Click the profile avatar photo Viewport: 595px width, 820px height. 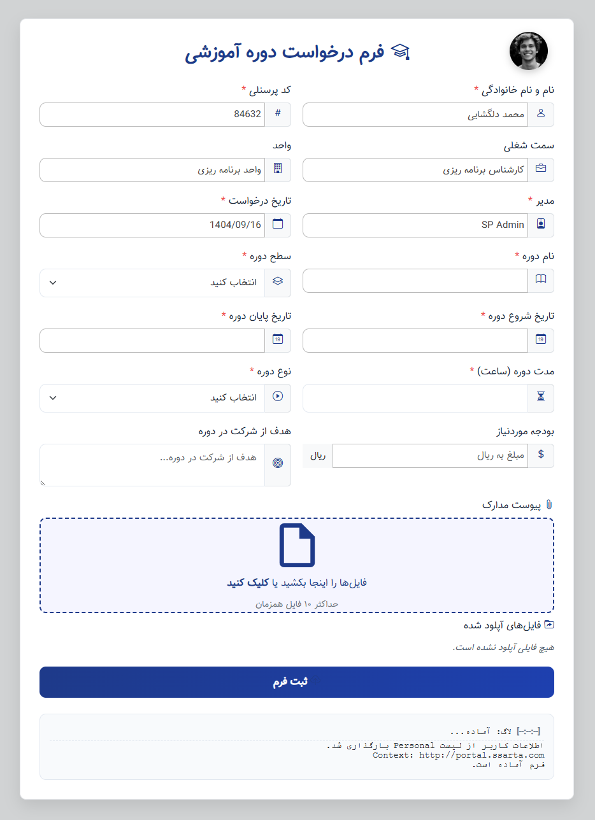(529, 51)
